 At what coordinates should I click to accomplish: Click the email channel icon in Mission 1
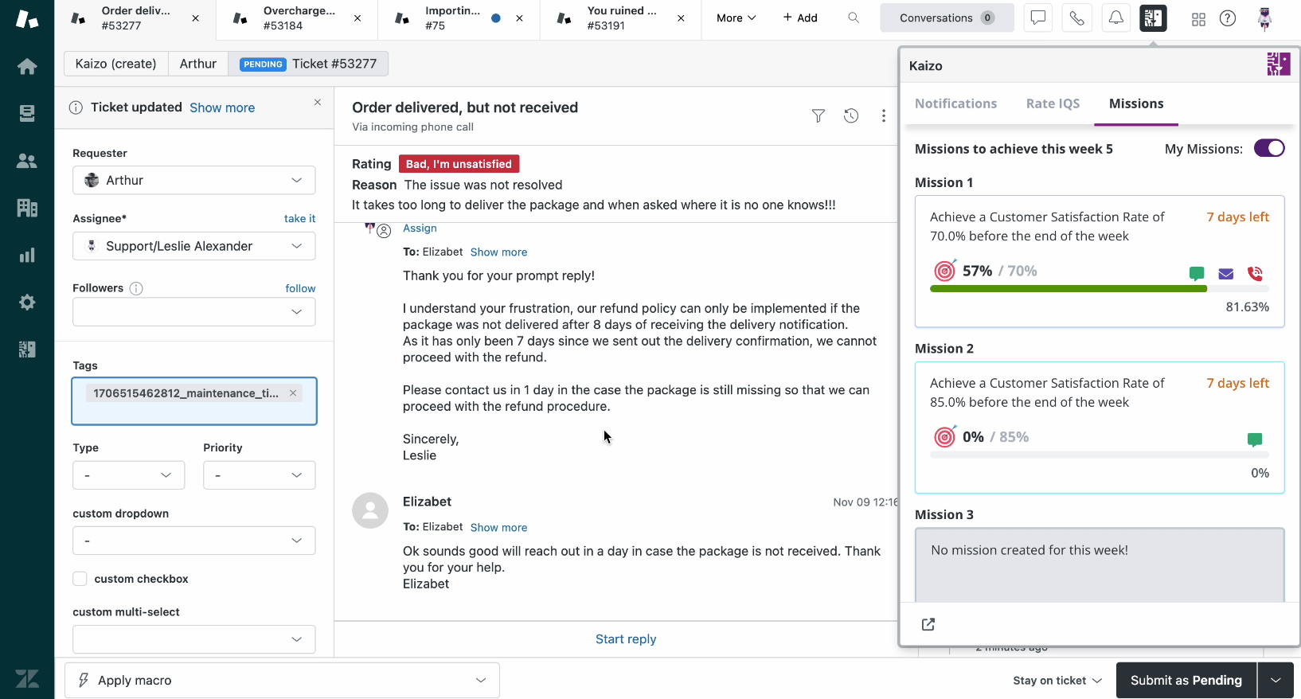point(1226,274)
